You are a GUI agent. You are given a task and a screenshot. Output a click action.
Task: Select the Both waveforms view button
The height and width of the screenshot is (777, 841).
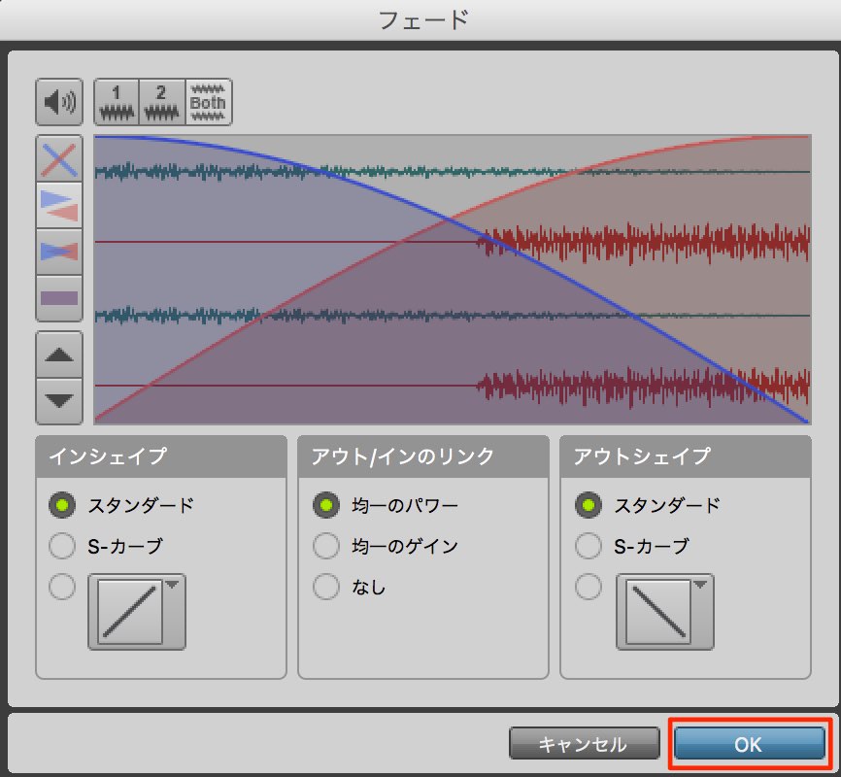209,102
